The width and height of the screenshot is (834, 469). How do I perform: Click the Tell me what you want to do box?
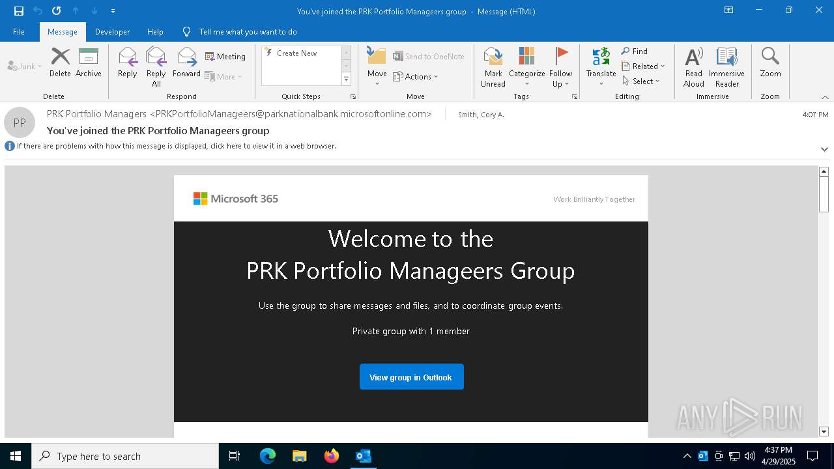[248, 32]
